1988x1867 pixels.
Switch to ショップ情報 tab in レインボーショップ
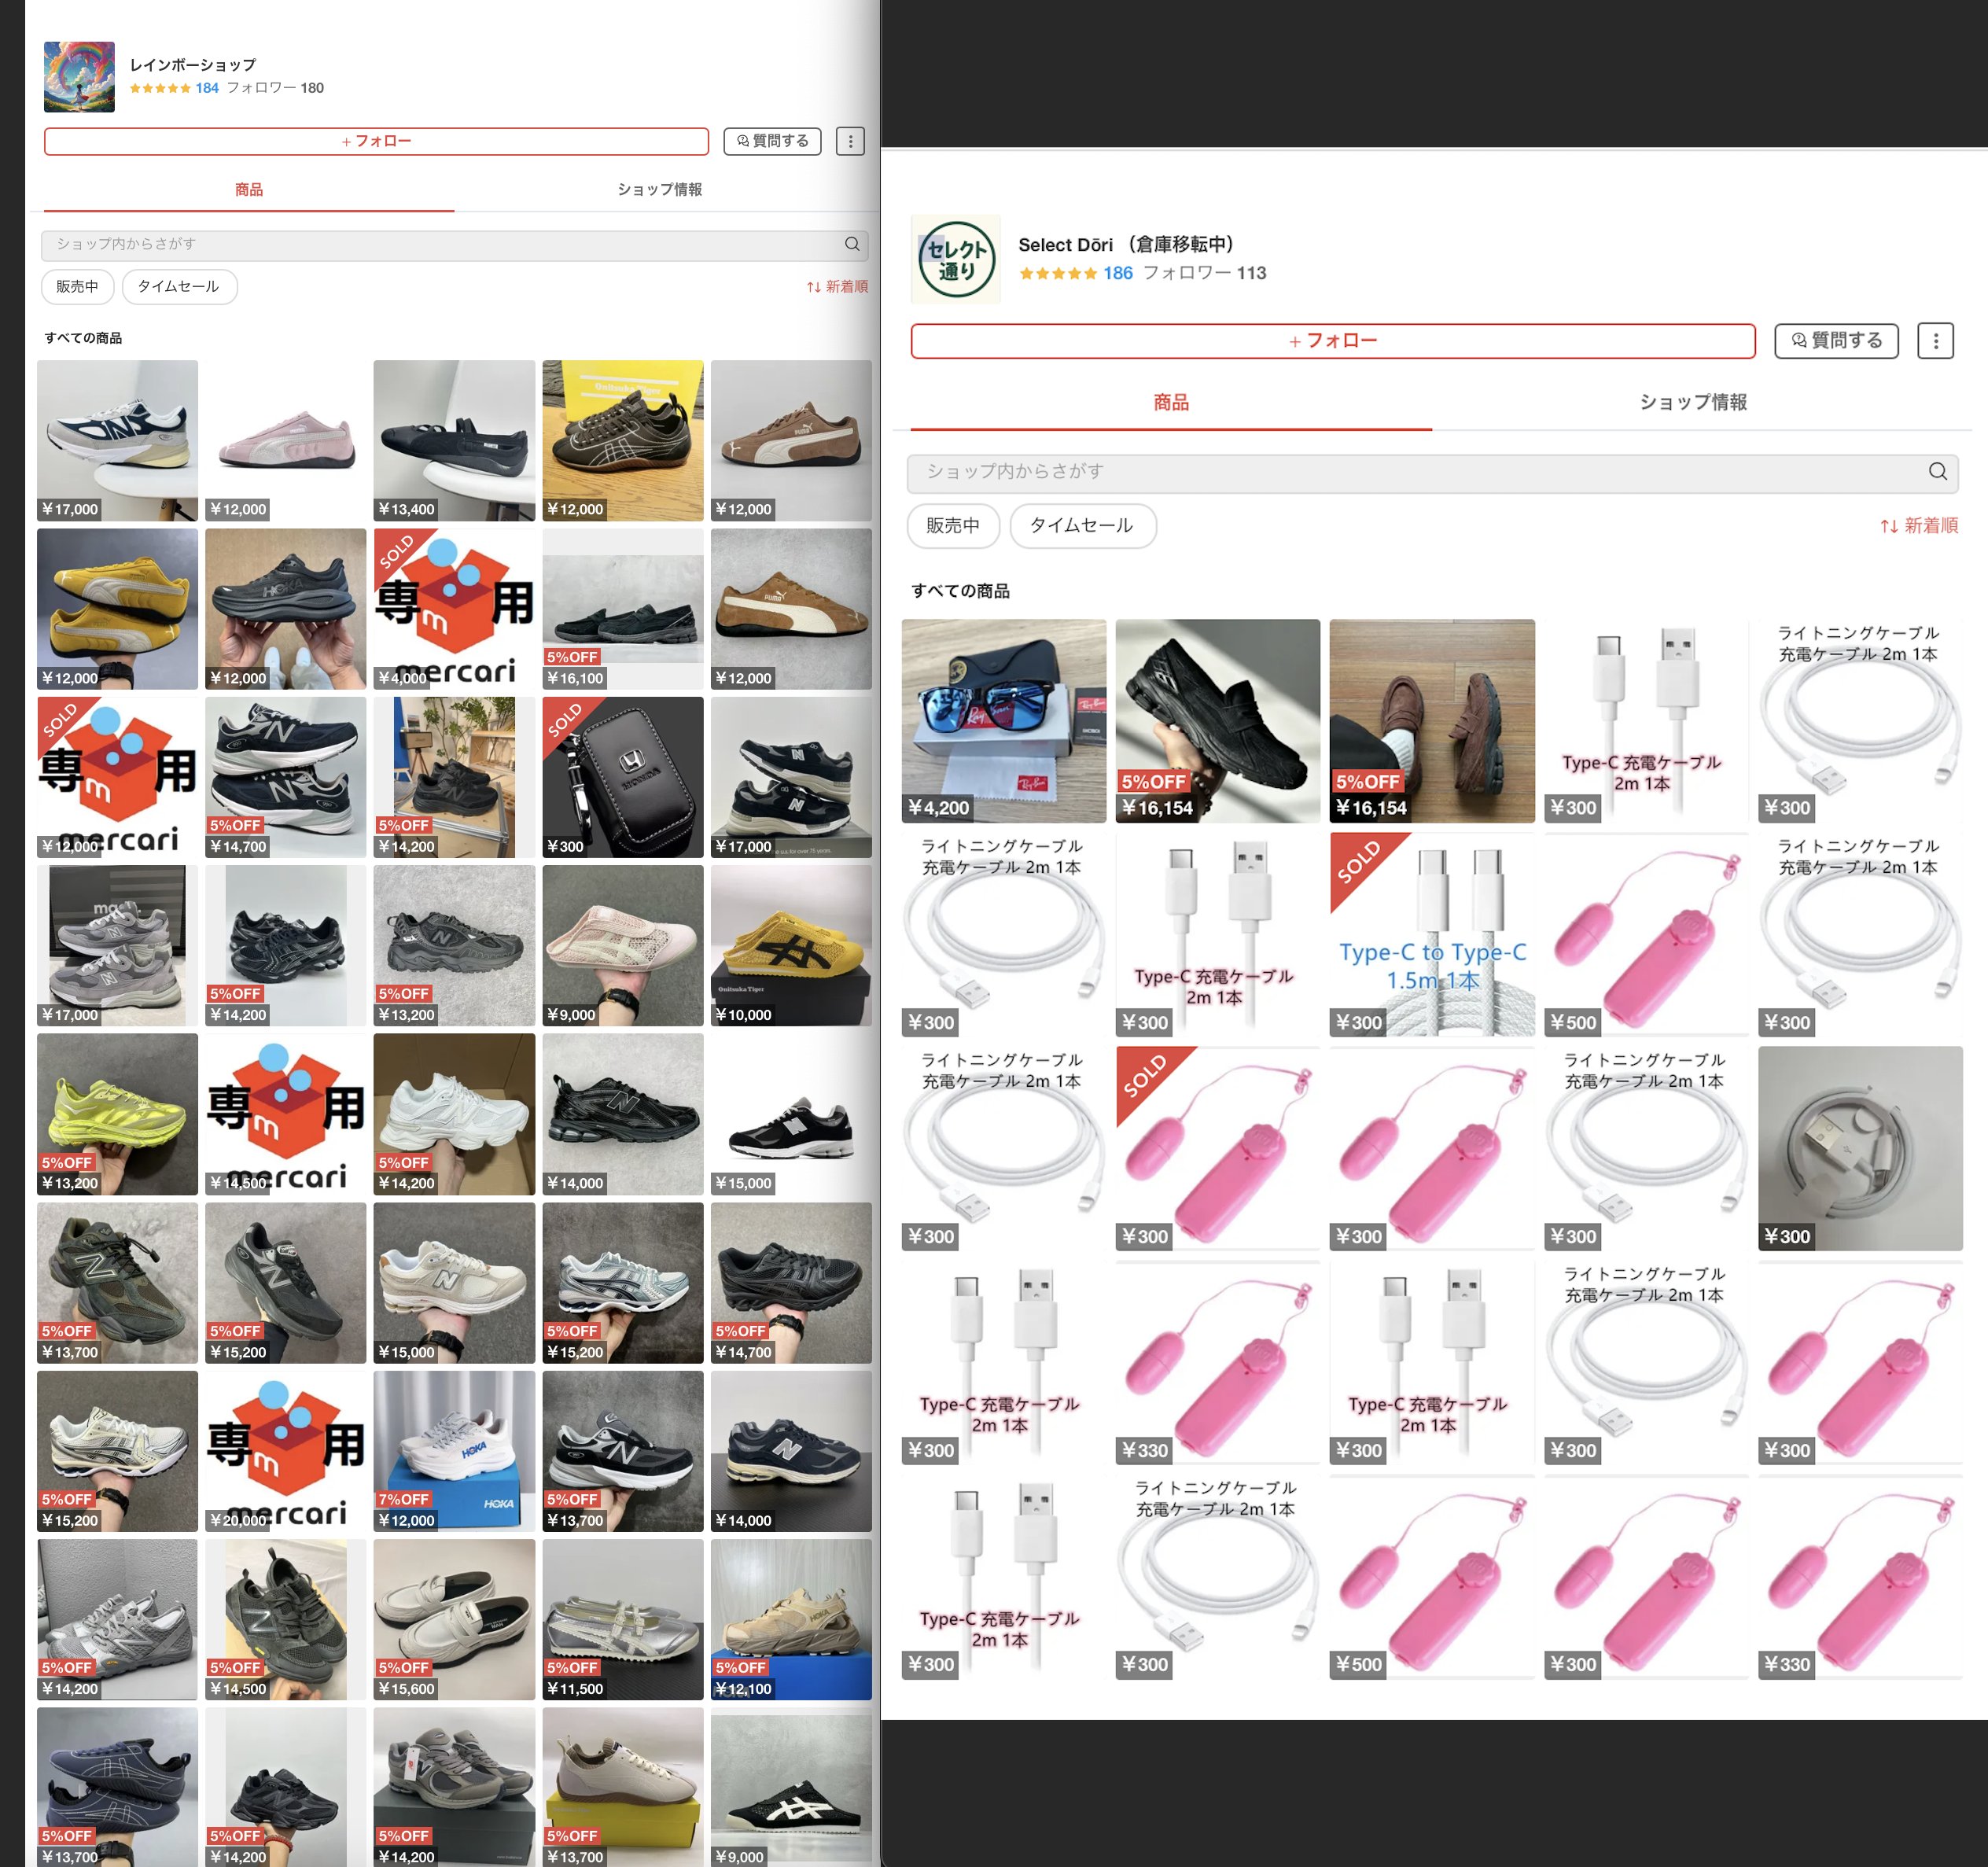659,190
